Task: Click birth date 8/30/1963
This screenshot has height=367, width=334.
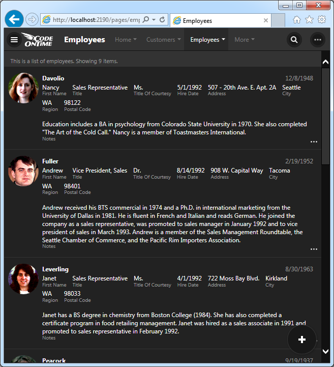Action: (x=299, y=269)
